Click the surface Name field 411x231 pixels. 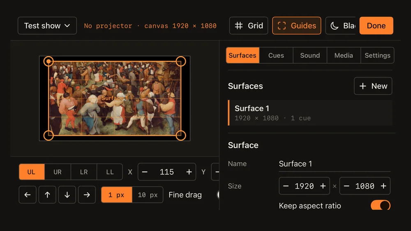pyautogui.click(x=335, y=164)
